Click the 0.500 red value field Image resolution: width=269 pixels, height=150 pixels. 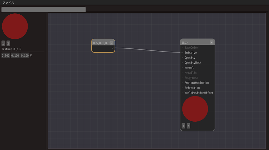tap(5, 55)
